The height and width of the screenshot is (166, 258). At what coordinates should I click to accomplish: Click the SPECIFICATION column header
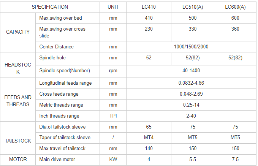[x=50, y=7]
